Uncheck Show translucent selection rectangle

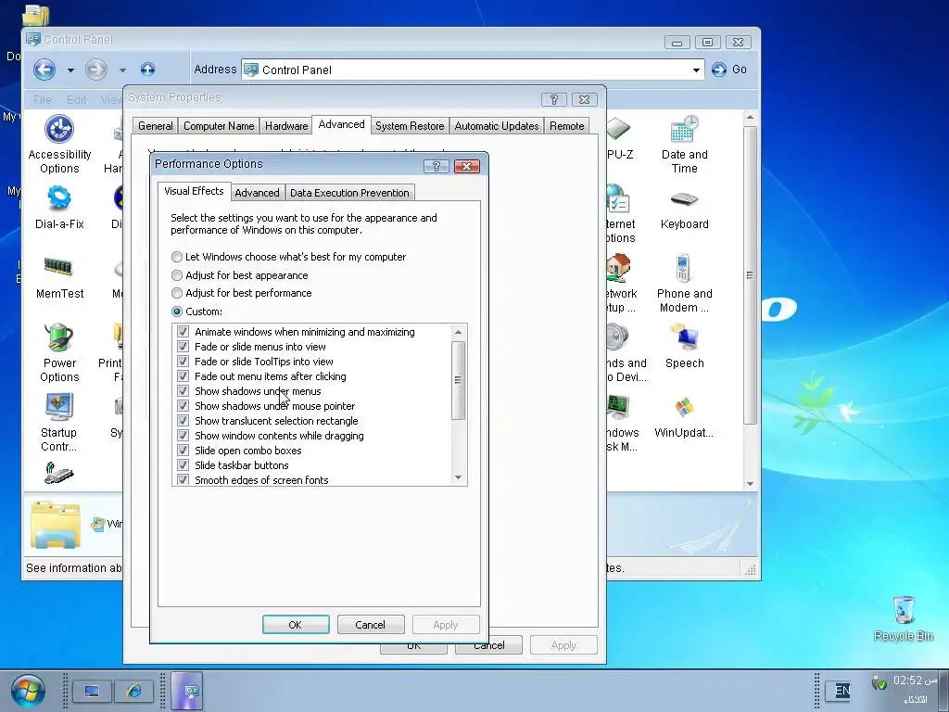point(183,421)
